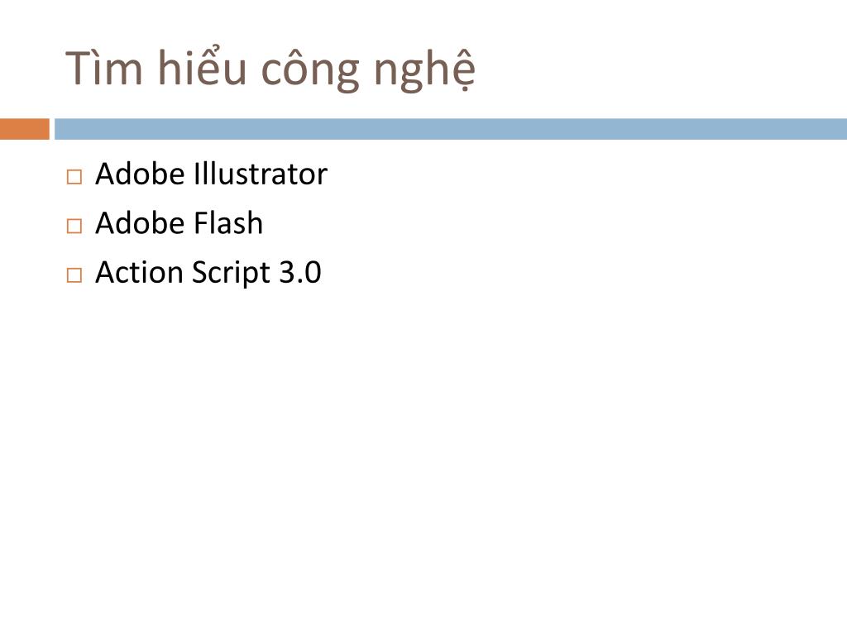
Task: Click the square bullet beside Action Script 3.0
Action: point(74,275)
